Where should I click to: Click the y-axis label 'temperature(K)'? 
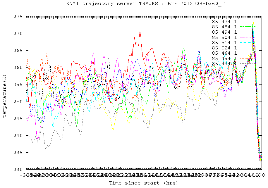point(4,96)
